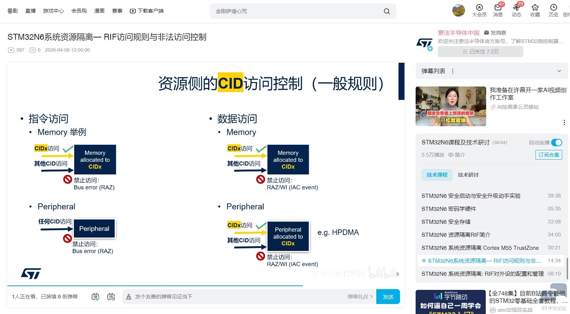Viewport: 570px width, 314px height.
Task: Open the 番剧 nav item
Action: [13, 11]
